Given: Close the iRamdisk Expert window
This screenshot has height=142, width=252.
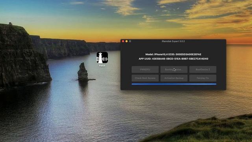Looking at the screenshot, I should [x=123, y=41].
